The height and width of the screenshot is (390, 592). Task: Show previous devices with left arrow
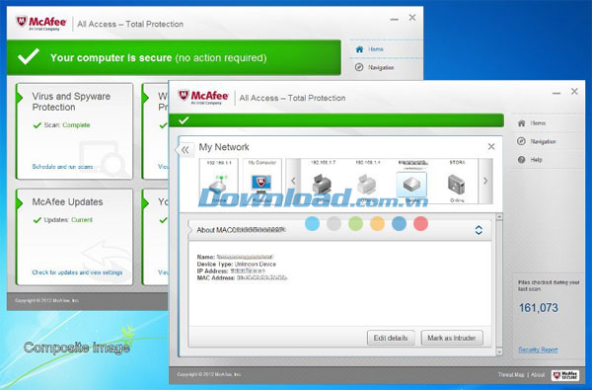(x=293, y=181)
